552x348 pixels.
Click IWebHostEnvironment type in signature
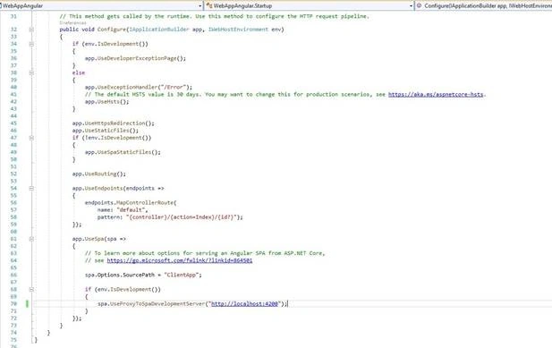(x=238, y=30)
